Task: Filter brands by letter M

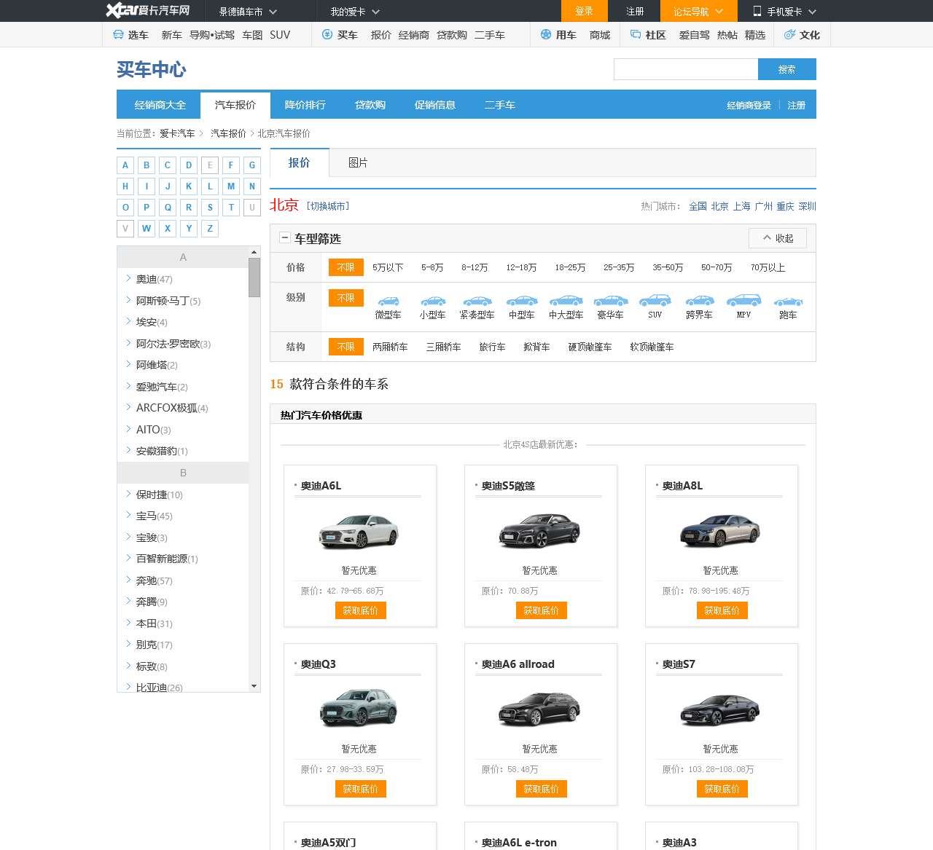Action: point(231,186)
